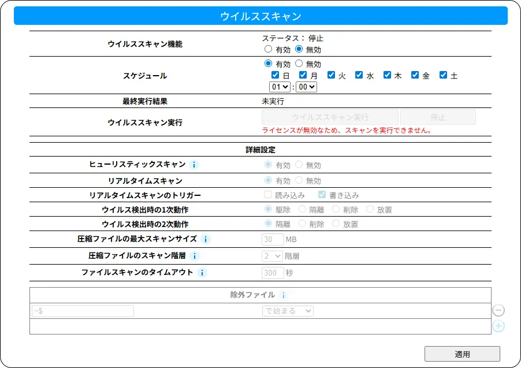Click info icon next to 圧縮ファイルの最大スキャンサイズ
Image resolution: width=521 pixels, height=368 pixels.
pos(206,239)
